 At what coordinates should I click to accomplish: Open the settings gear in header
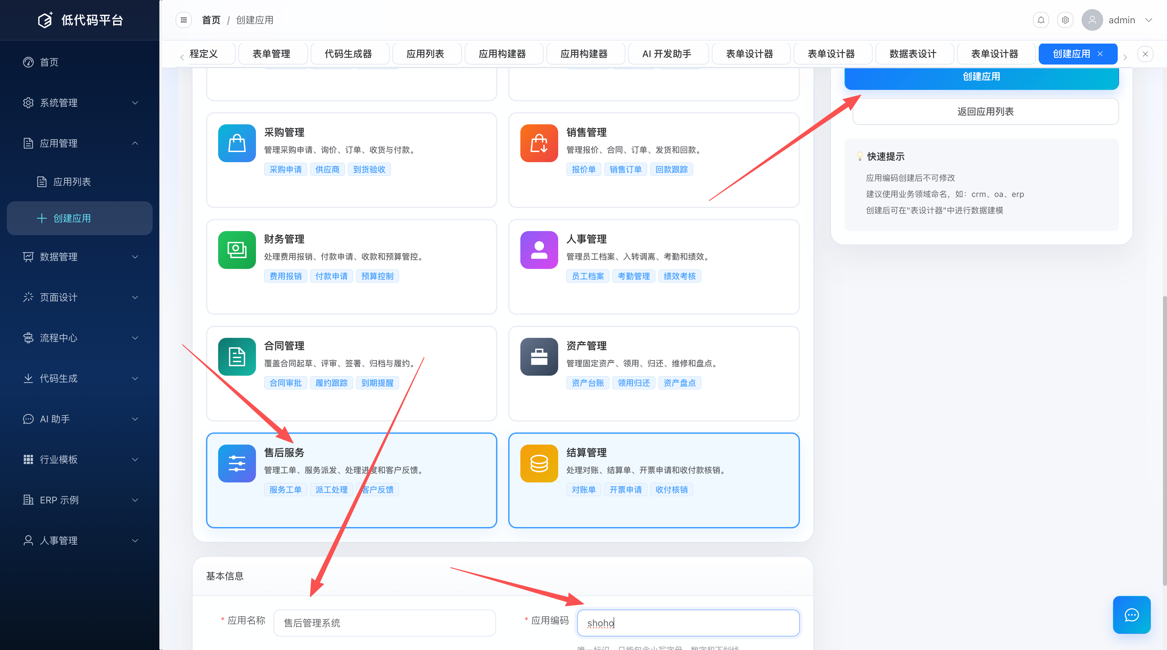1065,20
